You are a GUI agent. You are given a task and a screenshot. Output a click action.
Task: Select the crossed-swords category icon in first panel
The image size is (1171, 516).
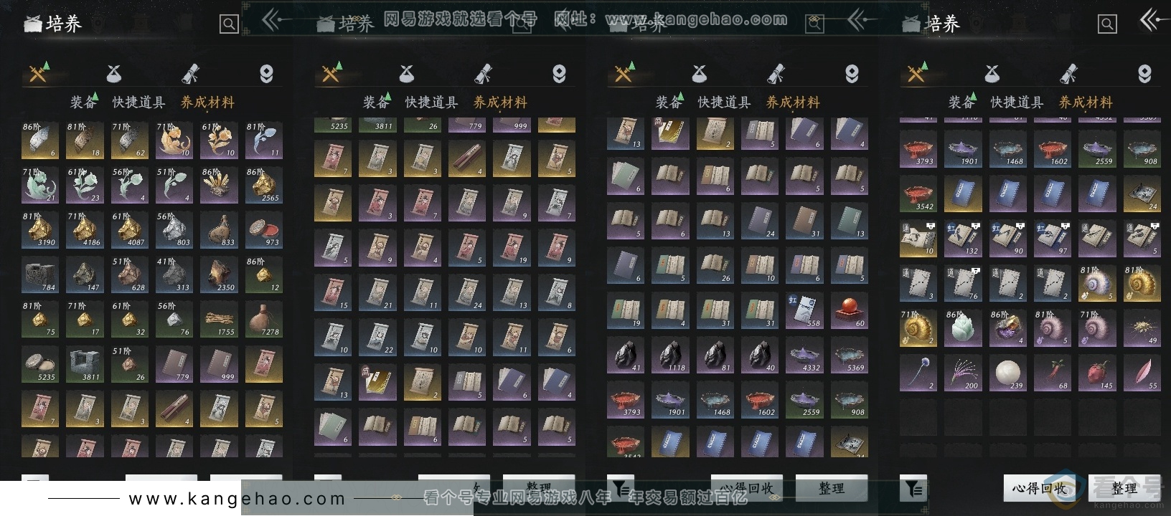pos(39,72)
